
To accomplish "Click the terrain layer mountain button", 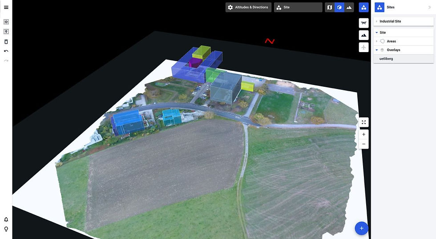I will coord(364,35).
